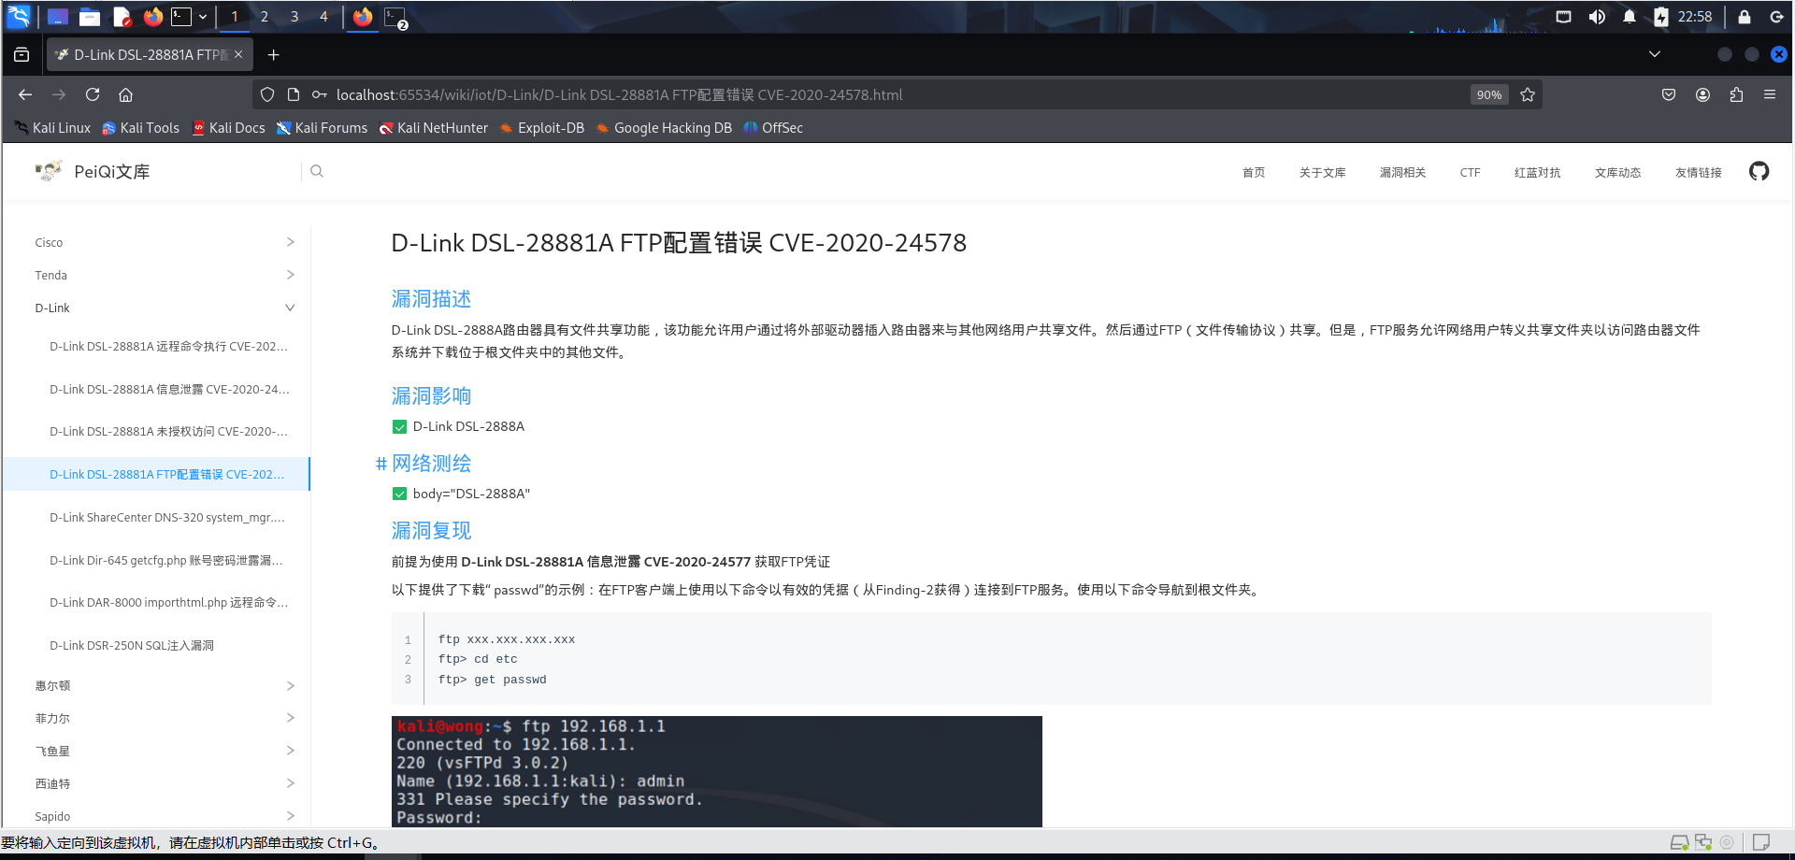Open D-Link DSL-28881A 未授权访问 sidebar page
The image size is (1795, 860).
pyautogui.click(x=168, y=431)
